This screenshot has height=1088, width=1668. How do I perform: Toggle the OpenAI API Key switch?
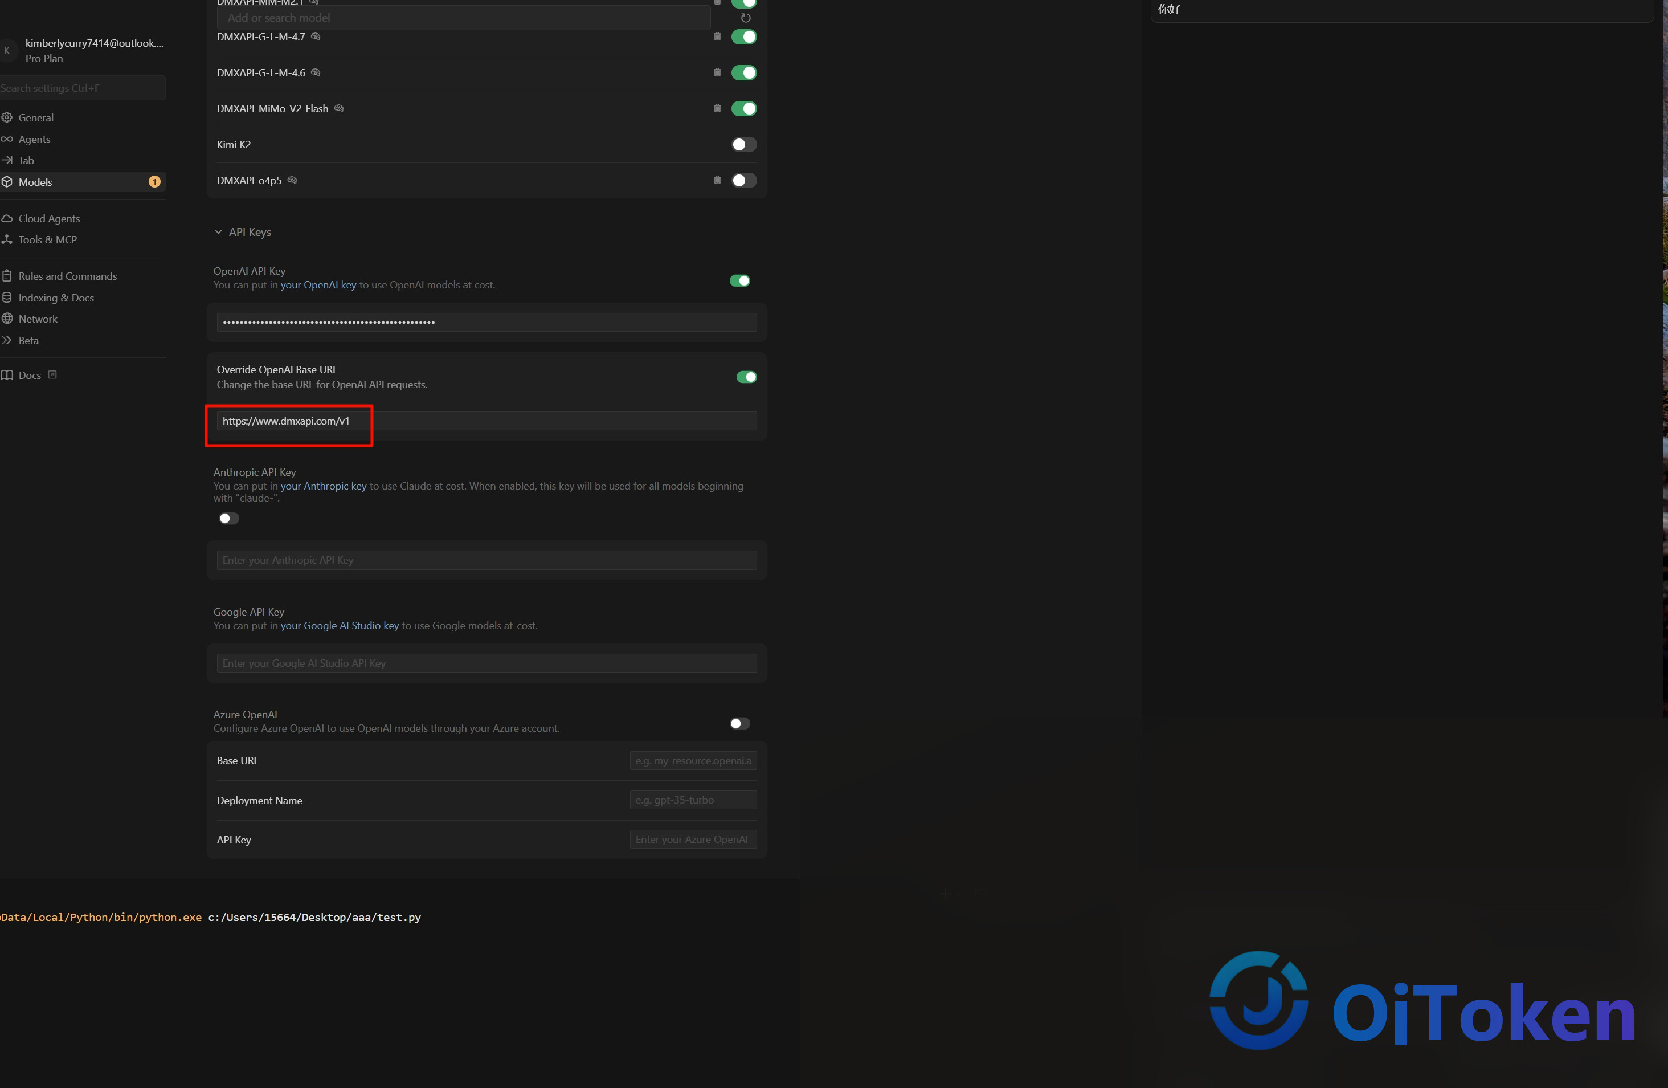740,280
